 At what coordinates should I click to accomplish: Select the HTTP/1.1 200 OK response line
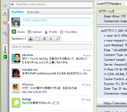click(115, 31)
